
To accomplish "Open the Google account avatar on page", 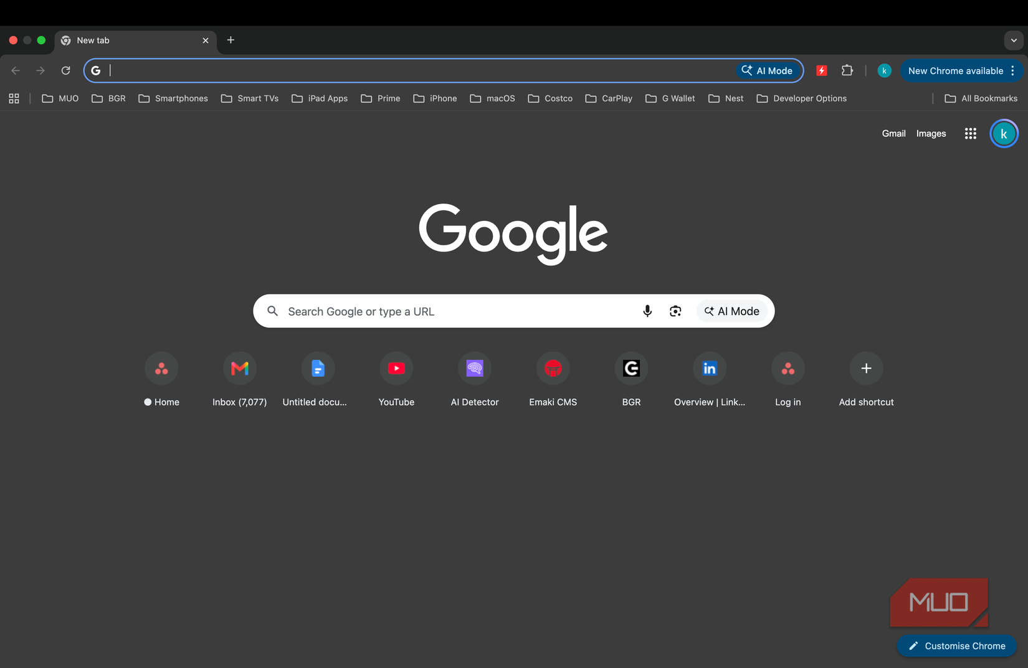I will pyautogui.click(x=1004, y=134).
